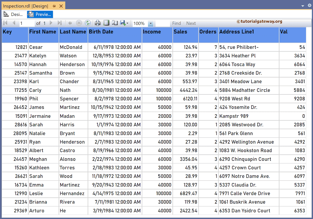Open Print dialog from preview toolbar

coord(97,23)
